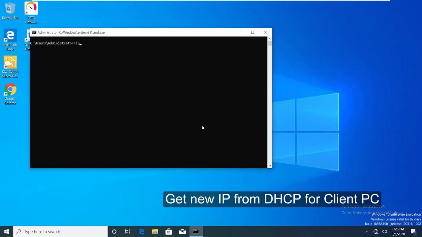Open Microsoft Store from the taskbar
Image resolution: width=422 pixels, height=237 pixels.
(x=168, y=231)
